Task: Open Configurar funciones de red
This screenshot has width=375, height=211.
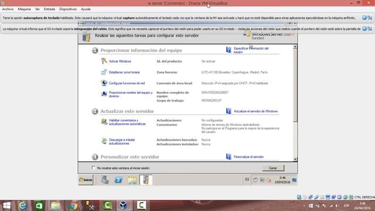Action: coord(127,83)
